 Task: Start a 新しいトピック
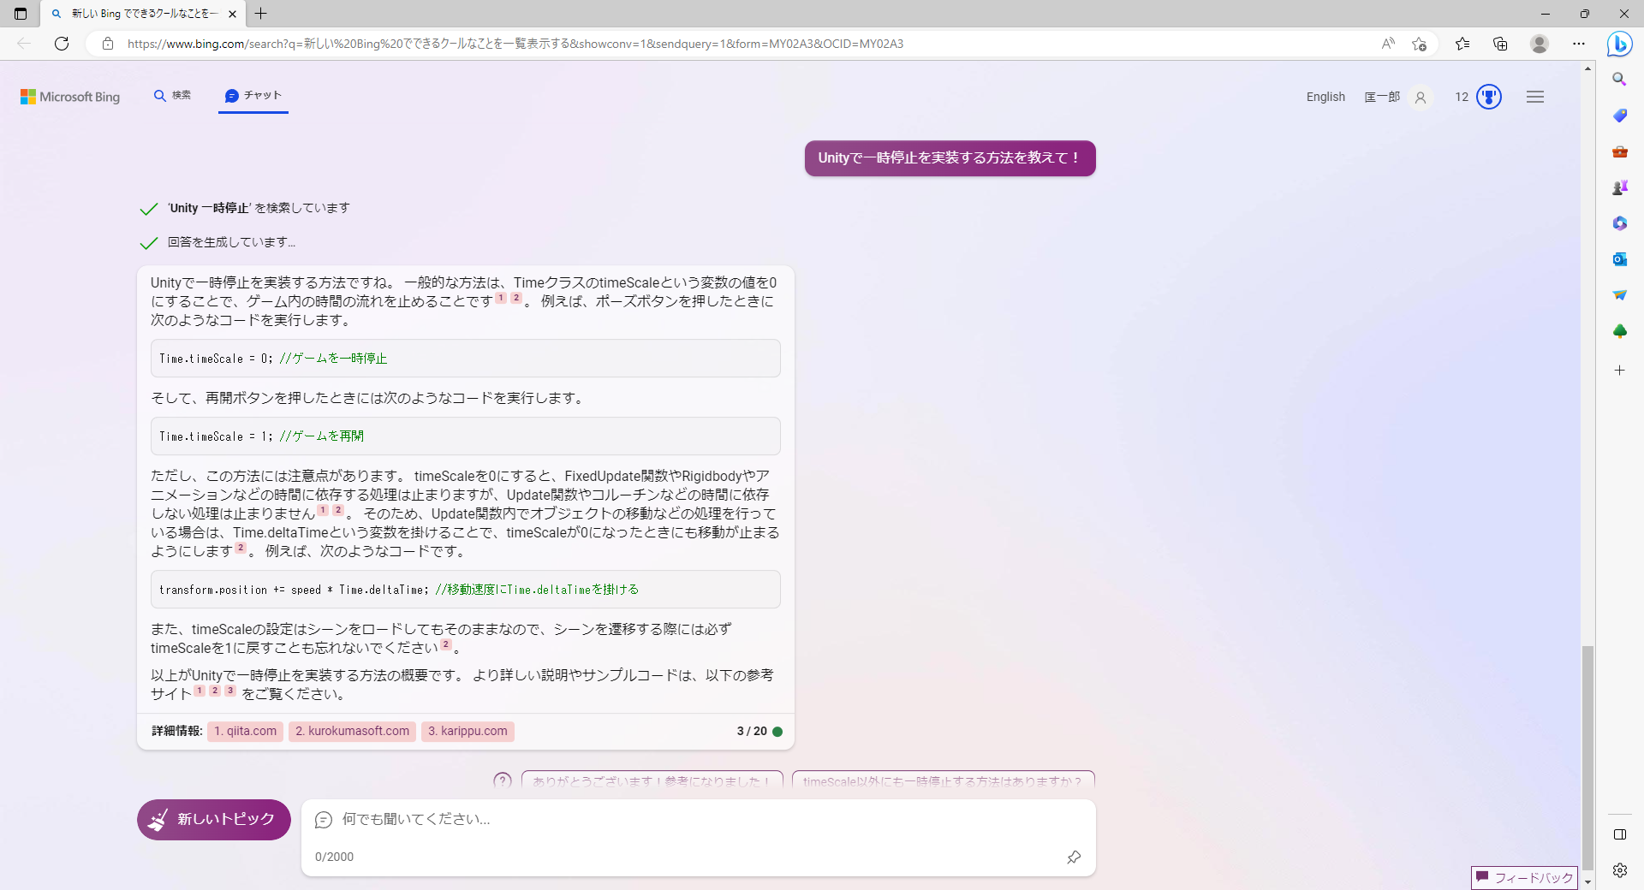coord(214,820)
